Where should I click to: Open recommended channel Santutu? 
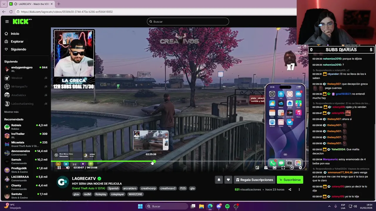[26, 195]
